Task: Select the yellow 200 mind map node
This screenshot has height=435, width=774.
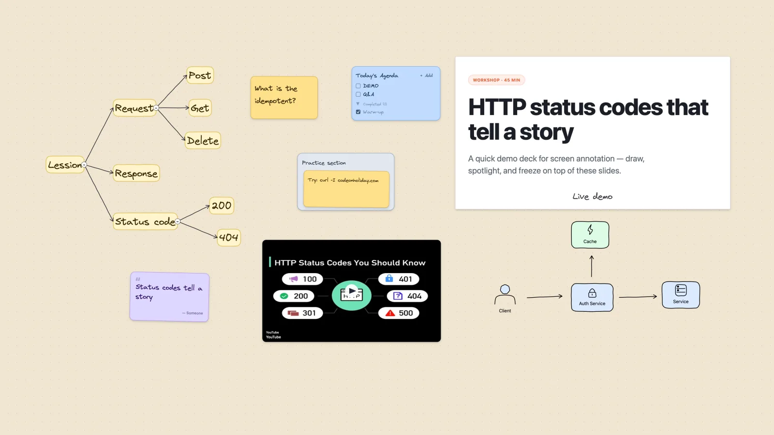Action: pos(222,205)
